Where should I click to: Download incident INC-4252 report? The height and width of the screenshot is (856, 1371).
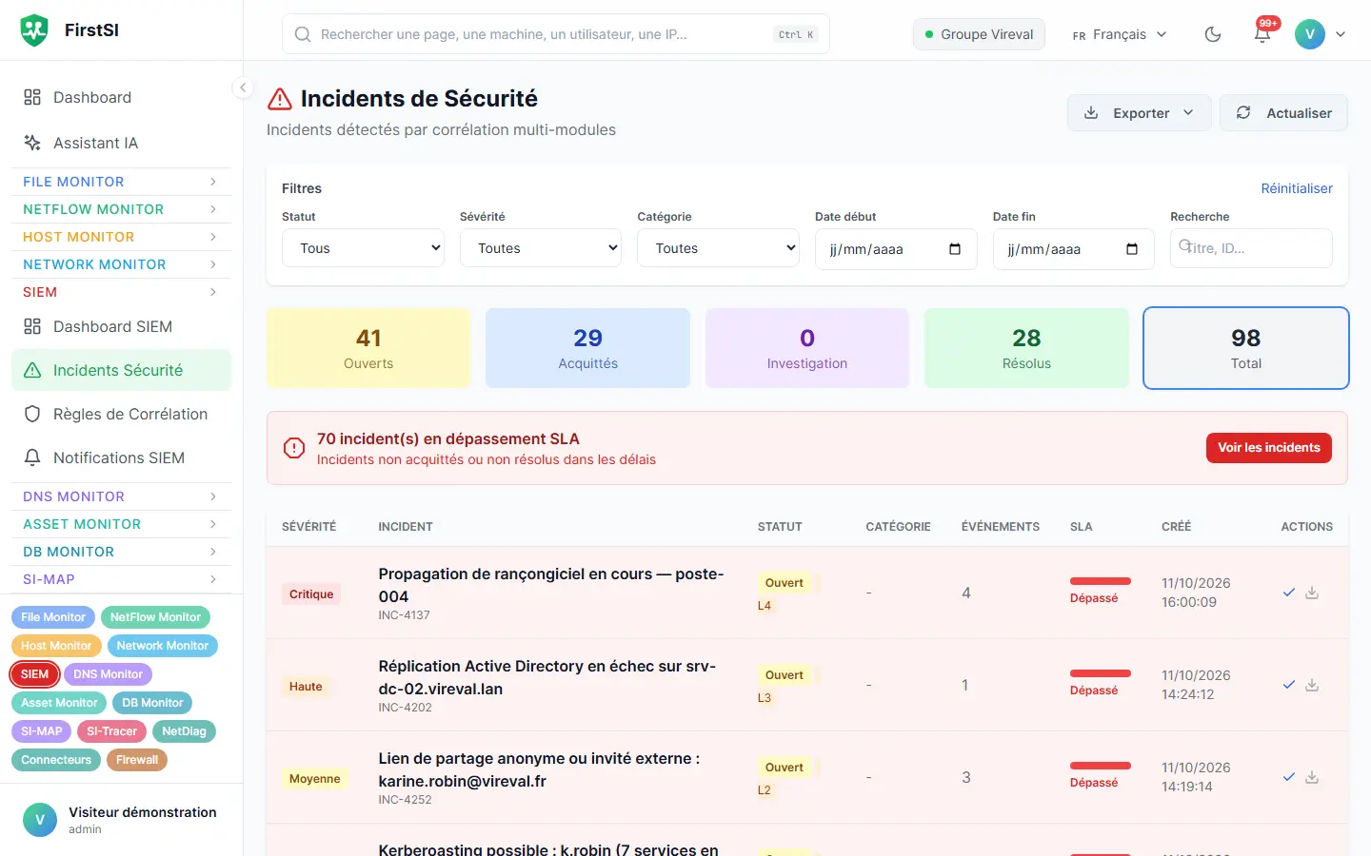1312,777
